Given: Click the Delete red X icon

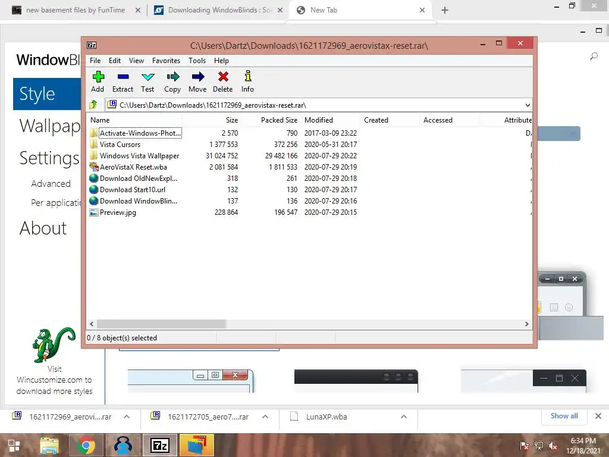Looking at the screenshot, I should point(223,77).
